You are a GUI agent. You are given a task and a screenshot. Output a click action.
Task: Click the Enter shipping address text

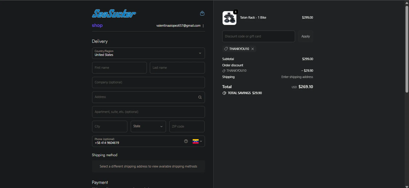297,77
